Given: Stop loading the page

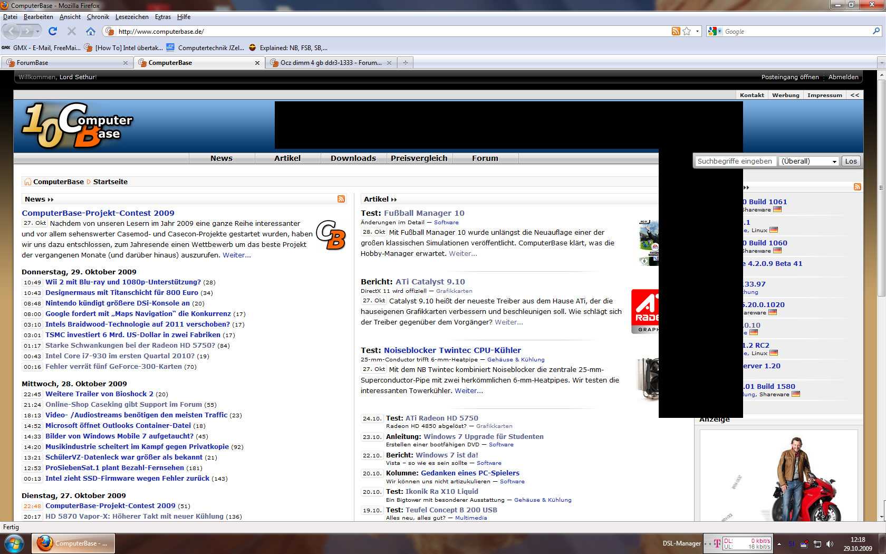Looking at the screenshot, I should pyautogui.click(x=72, y=32).
